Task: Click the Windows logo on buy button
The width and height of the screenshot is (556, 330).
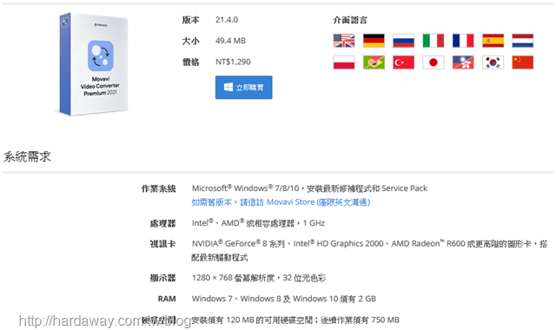Action: tap(228, 87)
